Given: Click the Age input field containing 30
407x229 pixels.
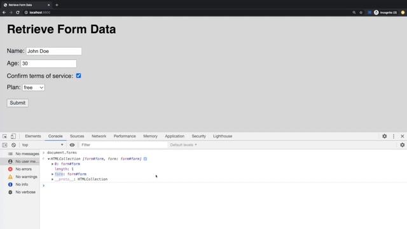Looking at the screenshot, I should coord(48,64).
